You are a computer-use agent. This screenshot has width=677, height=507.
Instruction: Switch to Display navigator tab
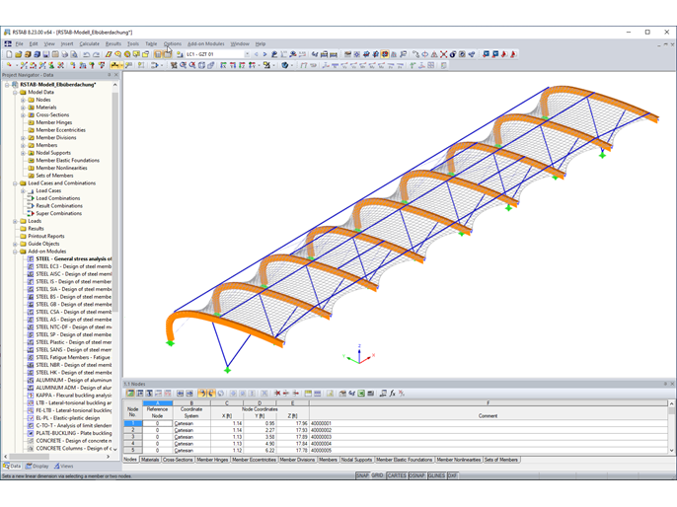38,466
